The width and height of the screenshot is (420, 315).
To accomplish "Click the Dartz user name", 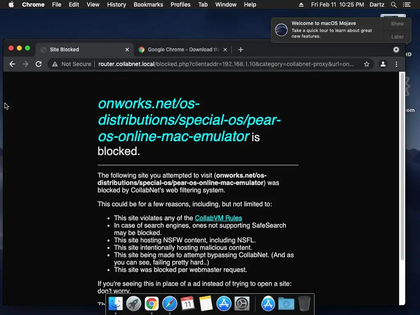I will click(x=377, y=5).
